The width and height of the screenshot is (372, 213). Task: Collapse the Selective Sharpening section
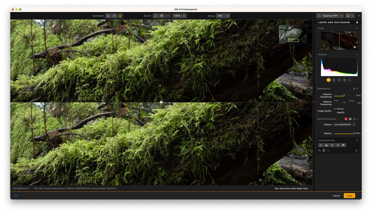357,119
